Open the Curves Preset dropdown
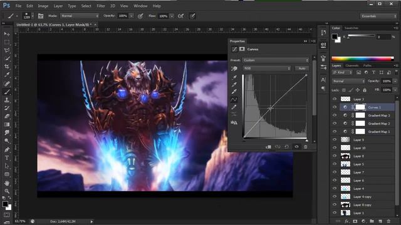Image resolution: width=401 pixels, height=225 pixels. [276, 60]
